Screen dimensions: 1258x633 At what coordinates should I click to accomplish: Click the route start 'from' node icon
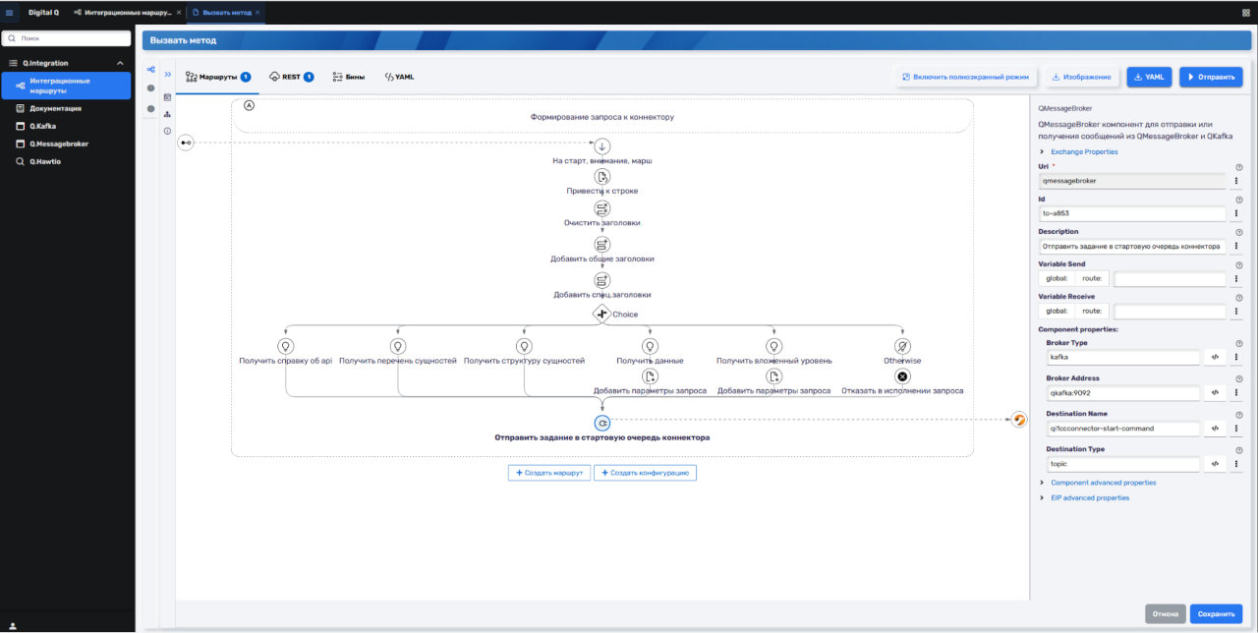click(186, 144)
